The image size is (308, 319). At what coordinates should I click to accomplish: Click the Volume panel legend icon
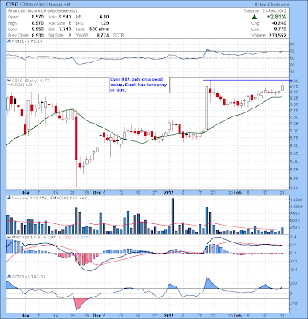[x=9, y=198]
